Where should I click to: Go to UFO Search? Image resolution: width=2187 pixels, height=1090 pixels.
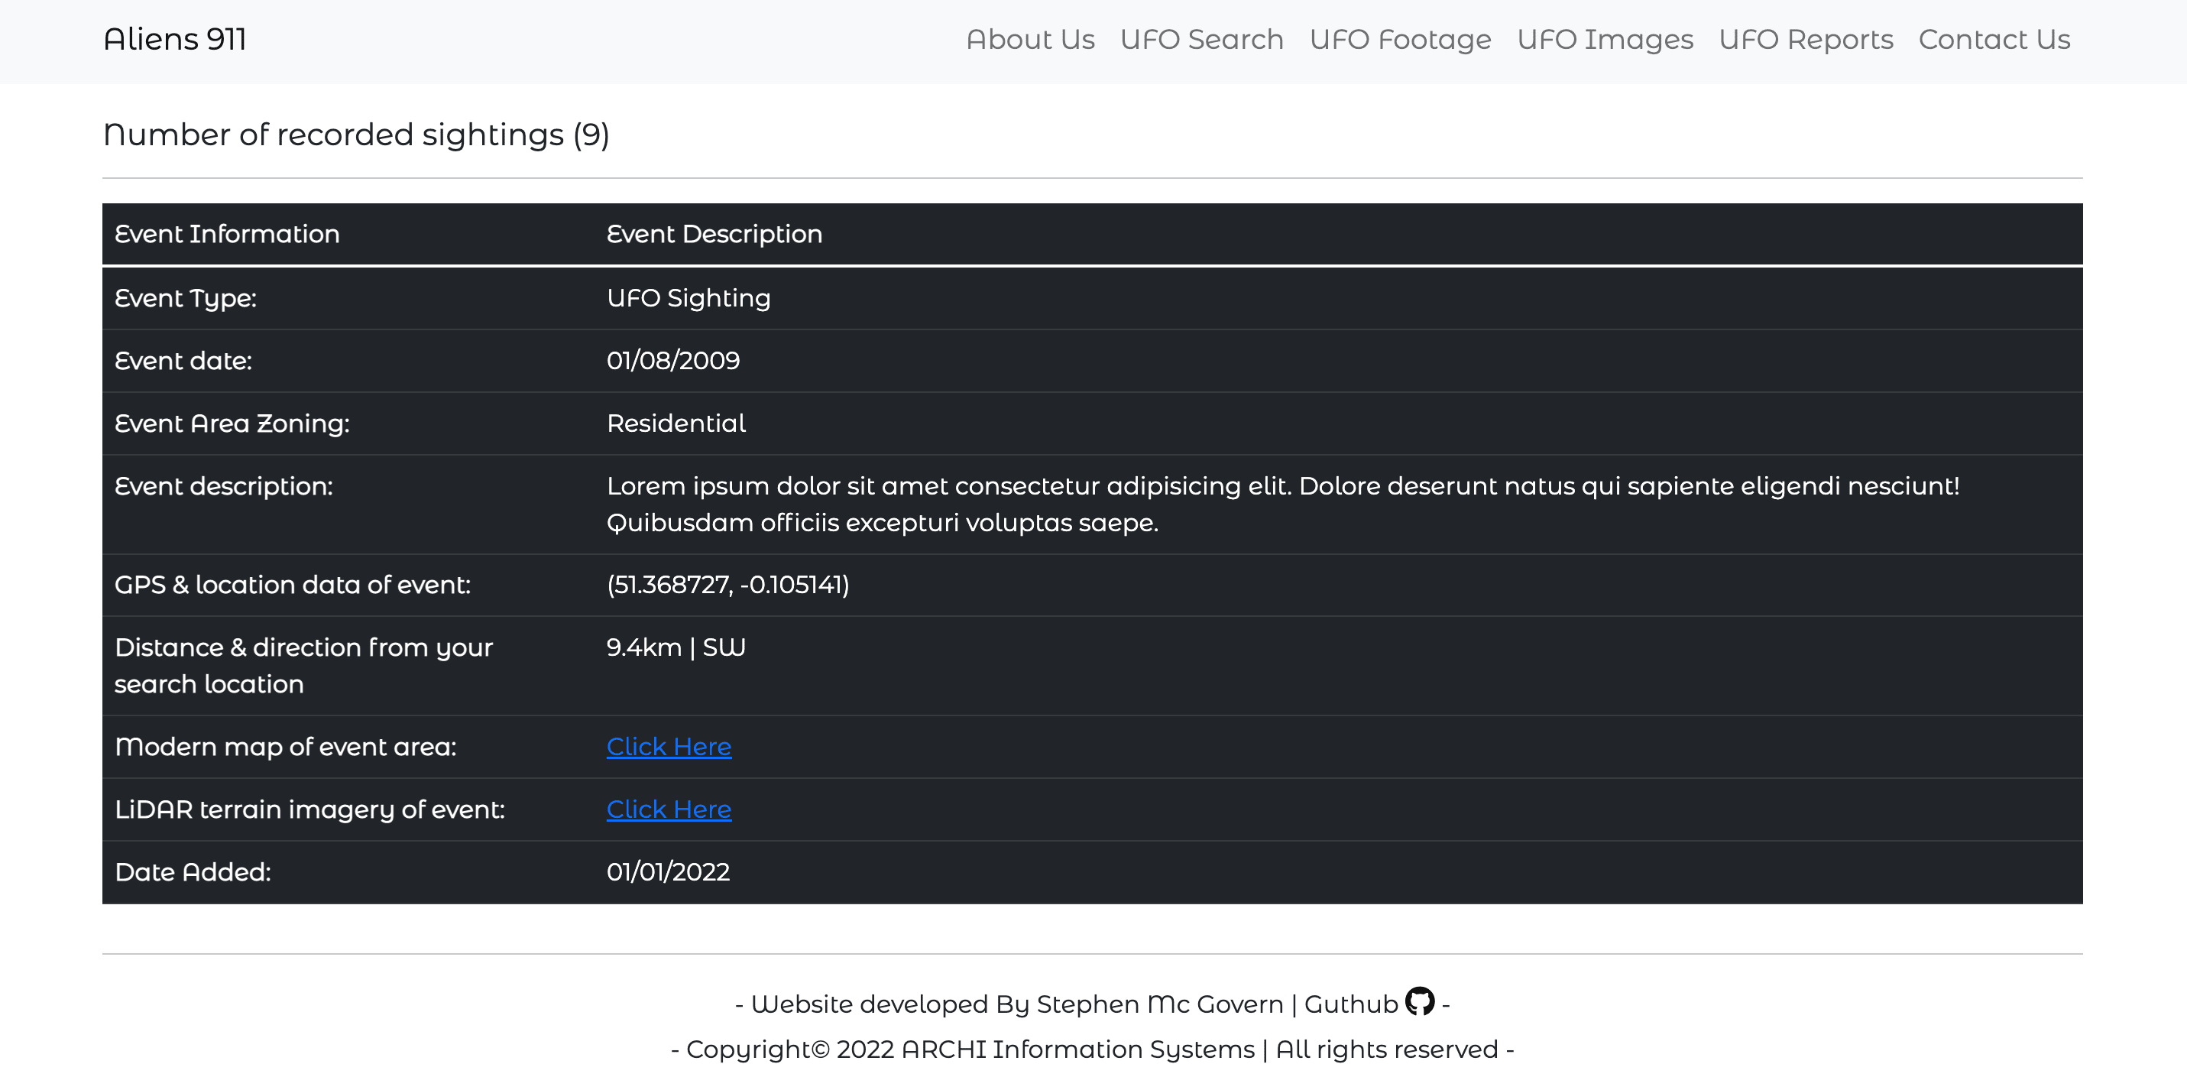pos(1201,39)
